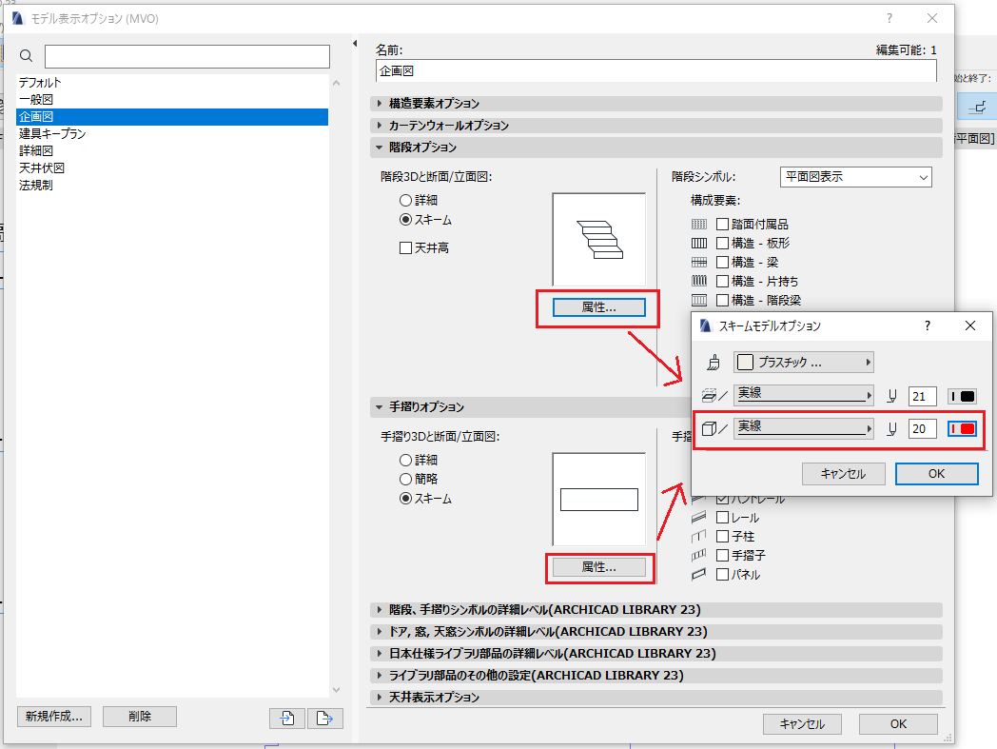
Task: Open the 階段シンボル 平面図表示 dropdown
Action: [x=856, y=177]
